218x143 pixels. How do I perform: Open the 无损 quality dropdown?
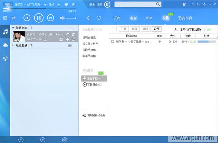pyautogui.click(x=7, y=4)
